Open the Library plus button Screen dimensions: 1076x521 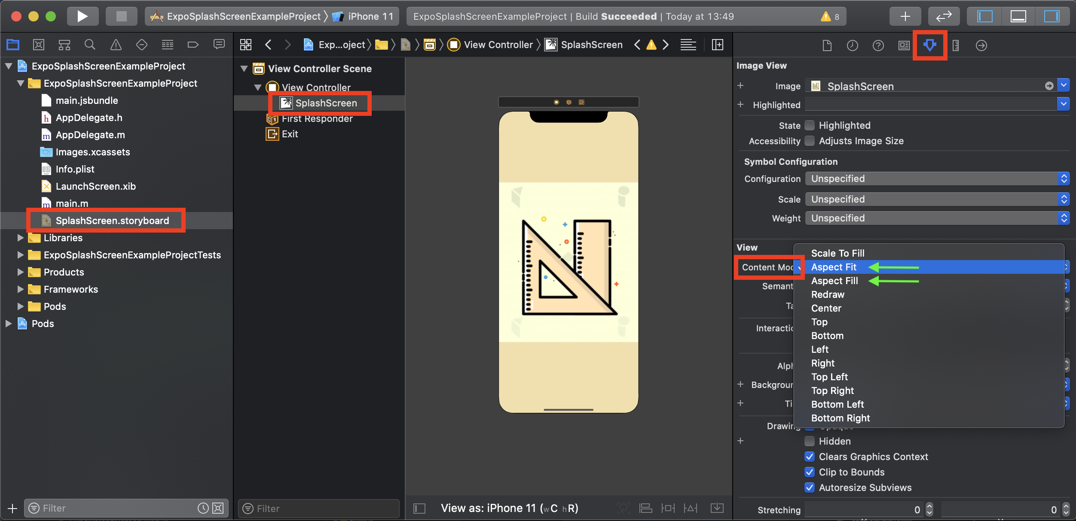(905, 16)
